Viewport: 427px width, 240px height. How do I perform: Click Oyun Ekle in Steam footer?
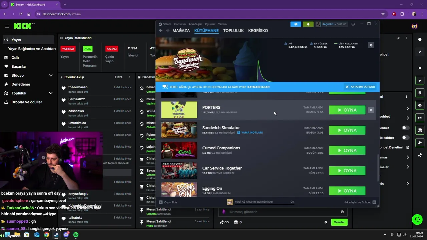[x=168, y=202]
